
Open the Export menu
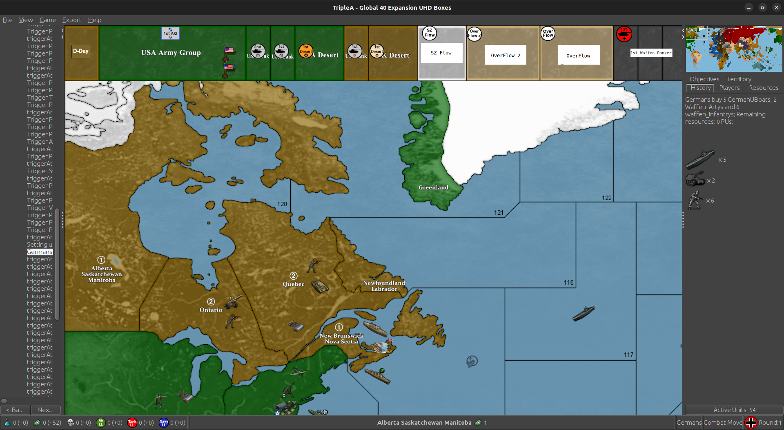(71, 20)
